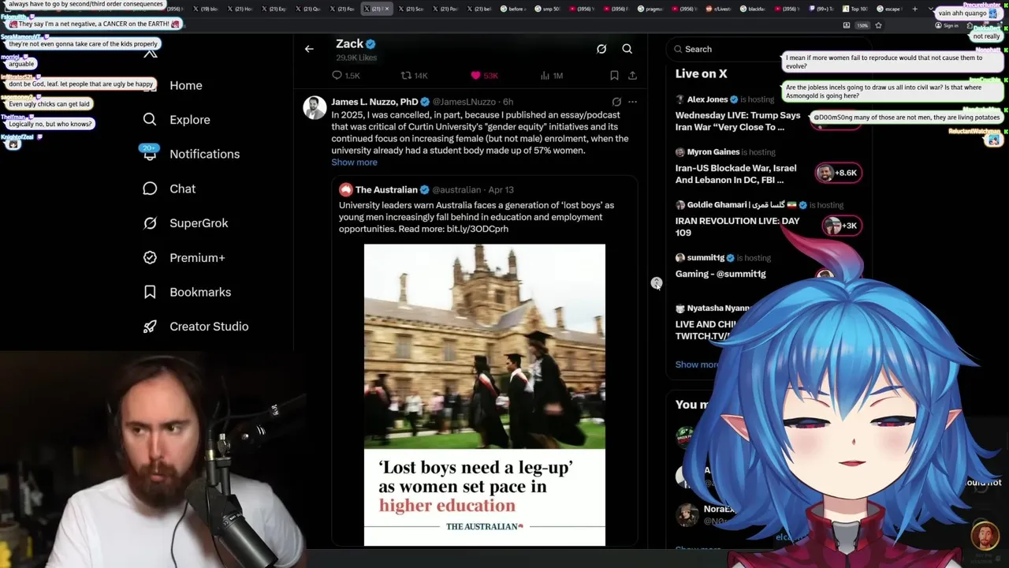
Task: Open Notifications in the sidebar
Action: [x=204, y=154]
